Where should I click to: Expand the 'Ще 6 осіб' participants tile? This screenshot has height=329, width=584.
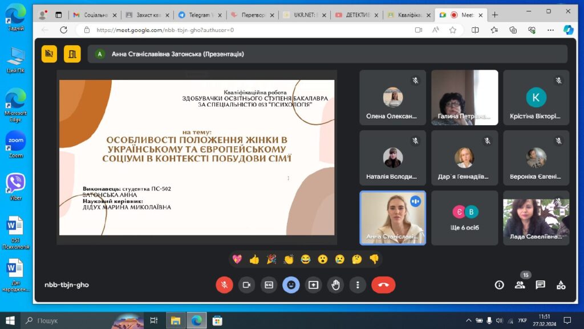[464, 218]
